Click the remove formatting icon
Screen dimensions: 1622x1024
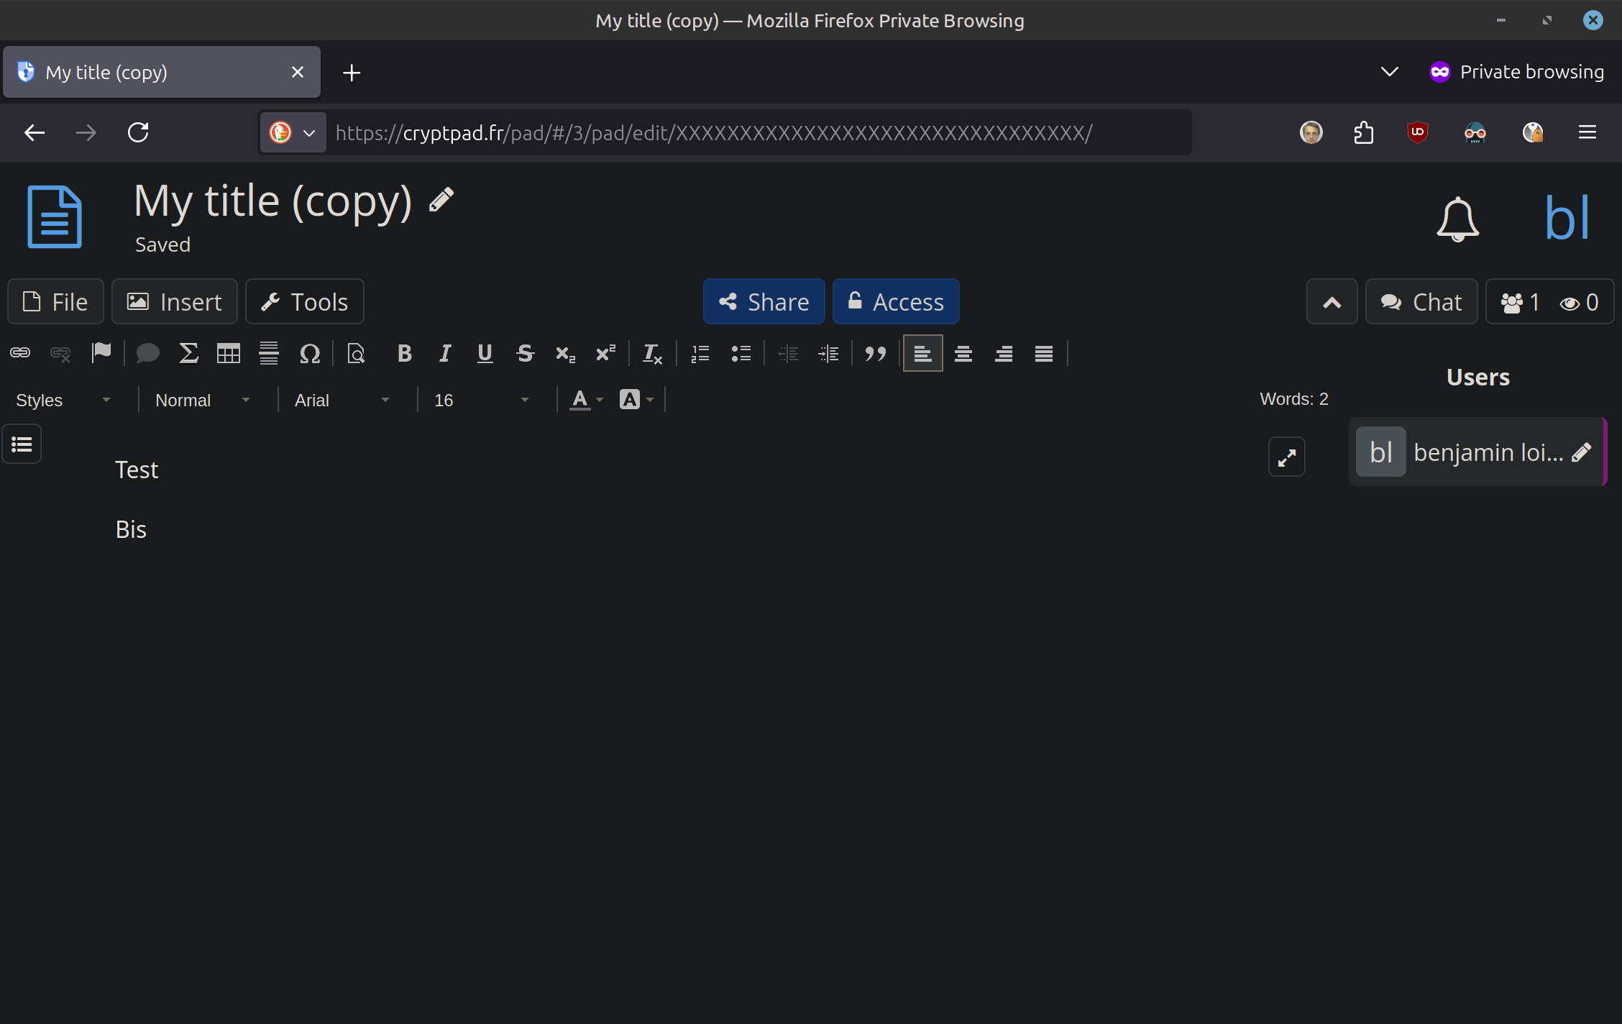tap(651, 354)
